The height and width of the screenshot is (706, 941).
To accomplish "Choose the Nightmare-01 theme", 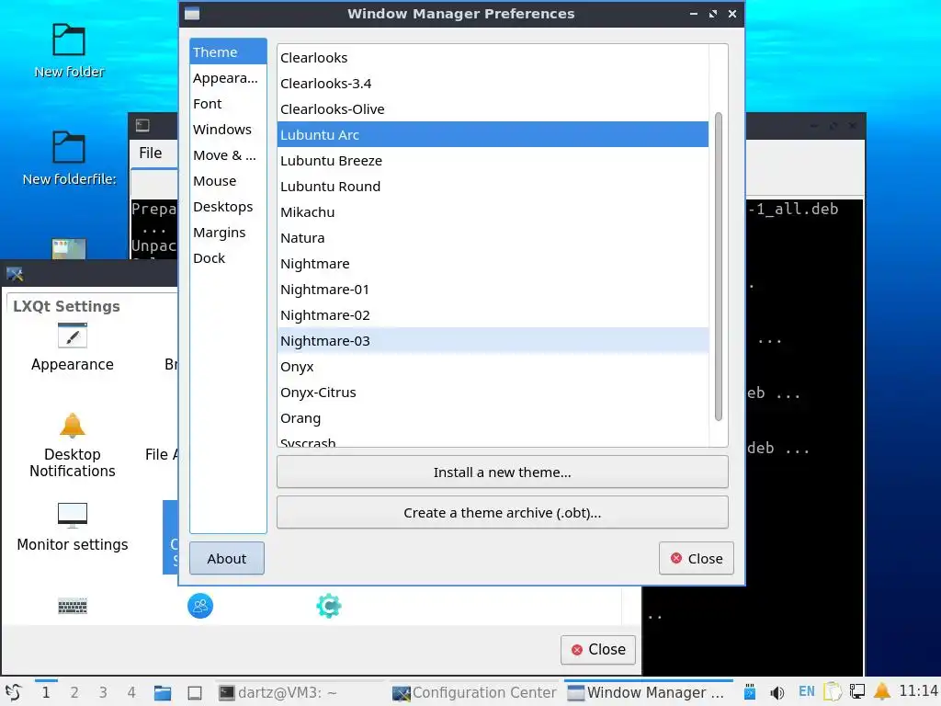I will pyautogui.click(x=493, y=290).
